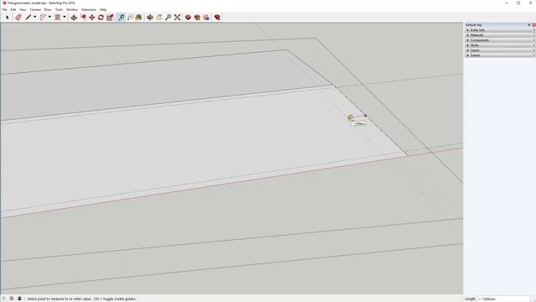Click the Length measurement input field
This screenshot has width=536, height=302.
(504, 299)
